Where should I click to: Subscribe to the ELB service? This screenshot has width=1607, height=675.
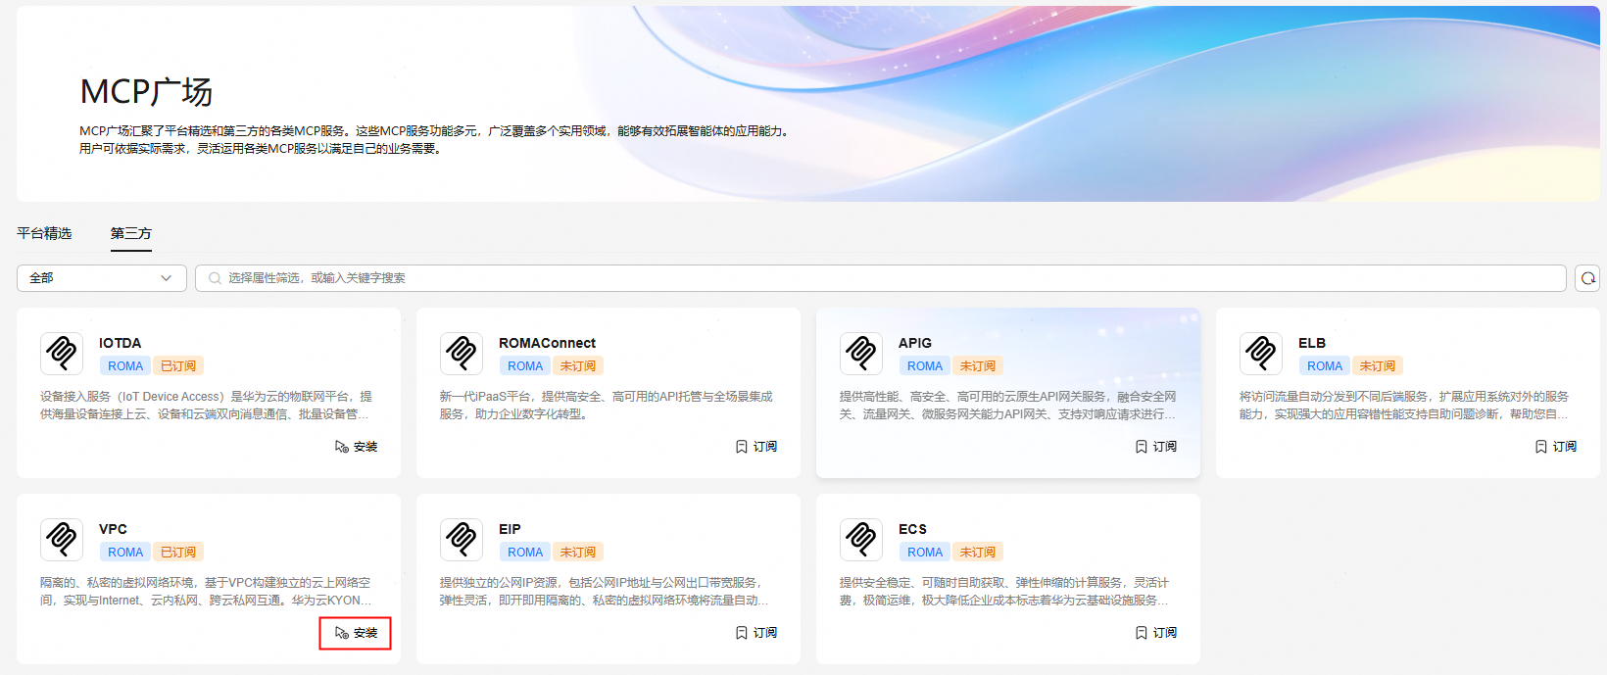[1556, 447]
